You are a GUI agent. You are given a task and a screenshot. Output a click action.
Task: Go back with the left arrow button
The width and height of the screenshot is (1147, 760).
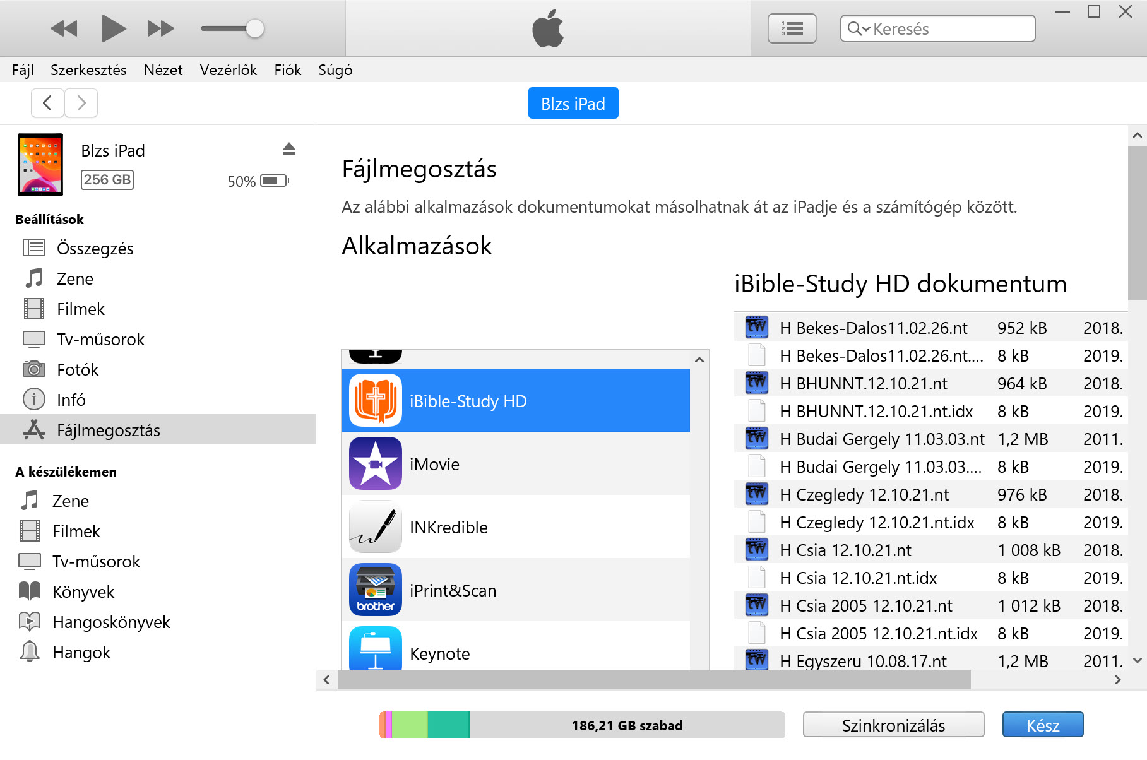pyautogui.click(x=47, y=103)
